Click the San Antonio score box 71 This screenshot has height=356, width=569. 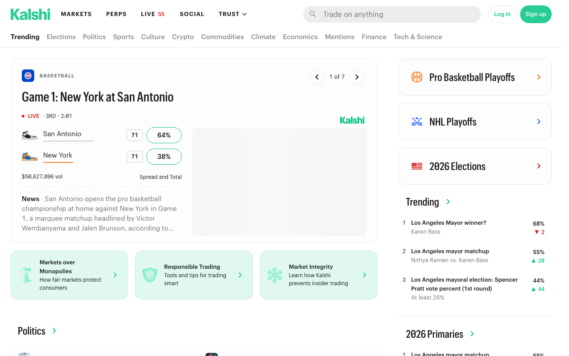(135, 135)
